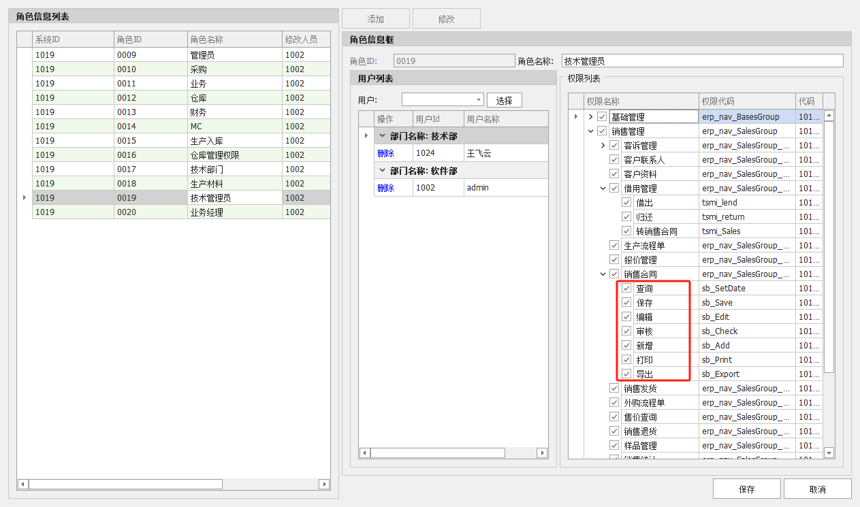Toggle the 销售合同 checkbox
This screenshot has width=860, height=507.
pos(614,274)
